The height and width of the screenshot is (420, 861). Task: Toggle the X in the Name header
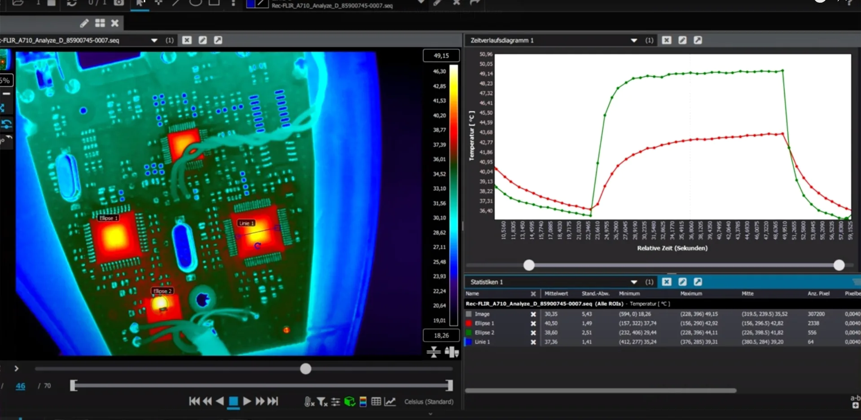coord(533,294)
